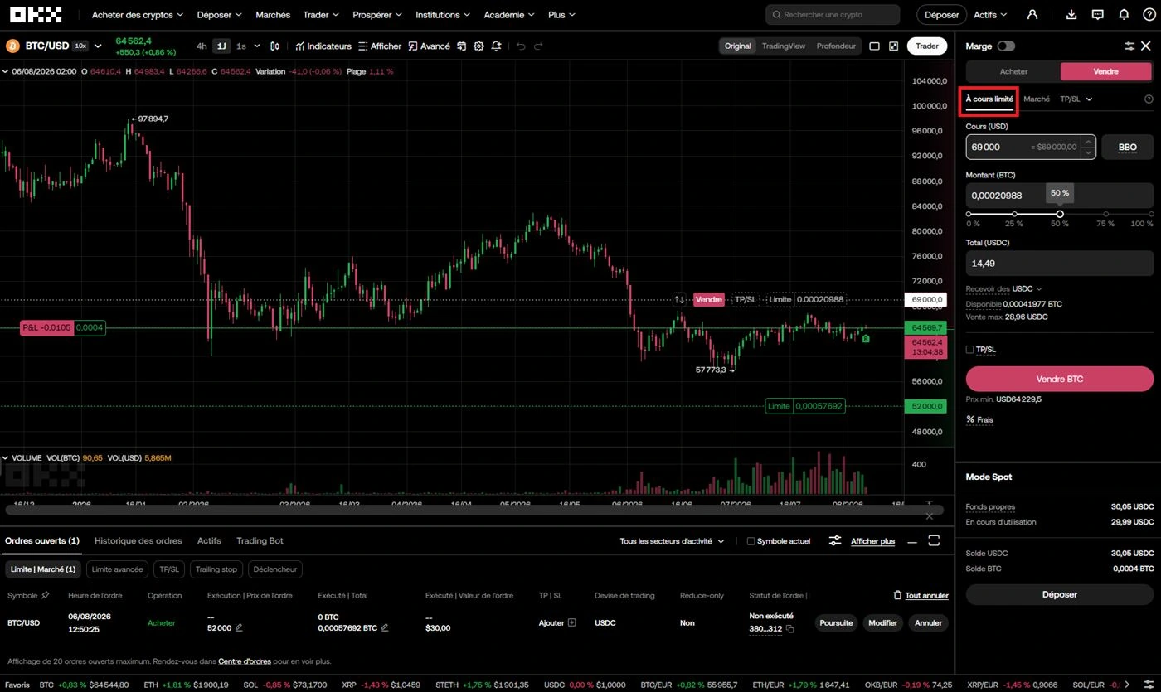
Task: Expand the chart to fullscreen
Action: pos(893,46)
